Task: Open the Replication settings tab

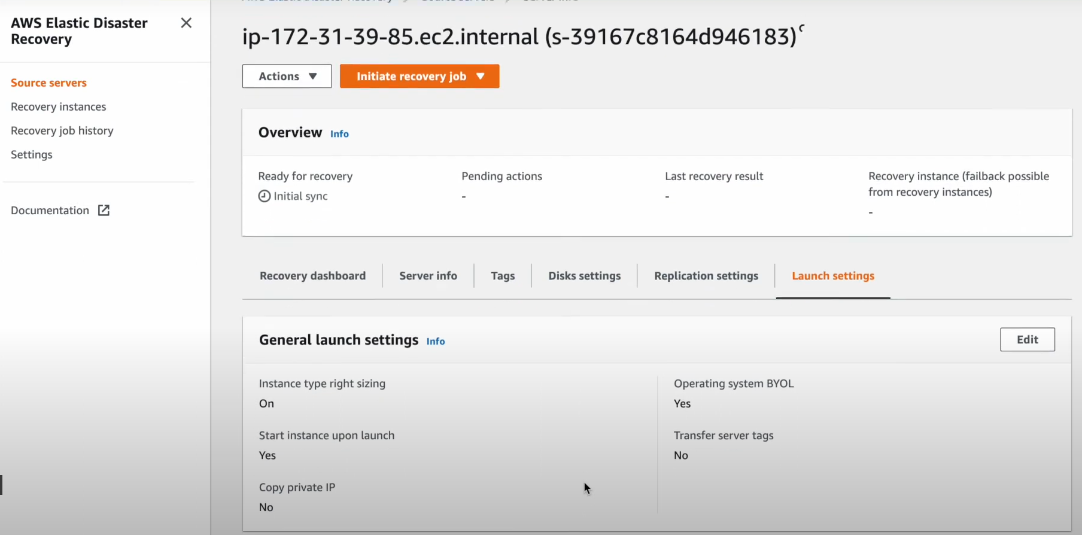Action: (x=706, y=276)
